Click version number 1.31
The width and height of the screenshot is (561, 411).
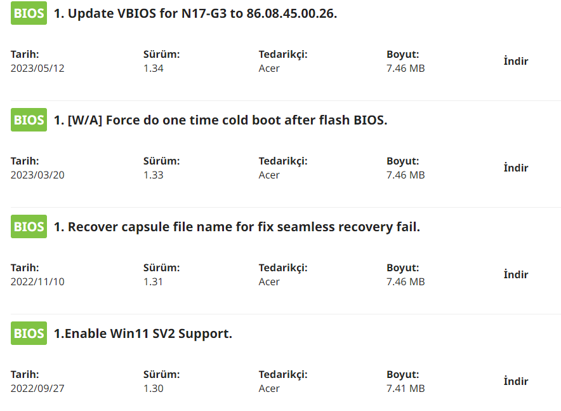pyautogui.click(x=153, y=282)
